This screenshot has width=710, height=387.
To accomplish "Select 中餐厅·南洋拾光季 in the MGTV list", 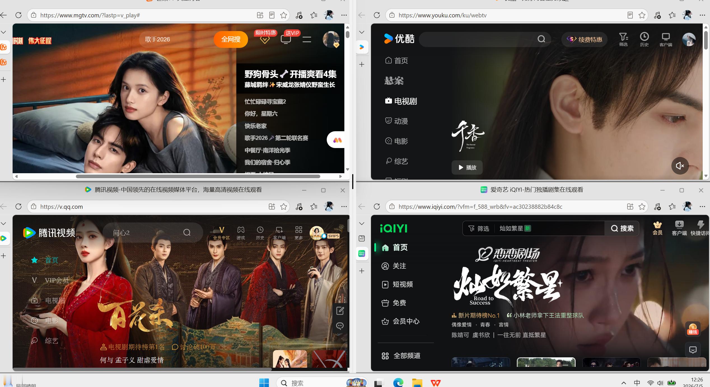I will pos(267,150).
